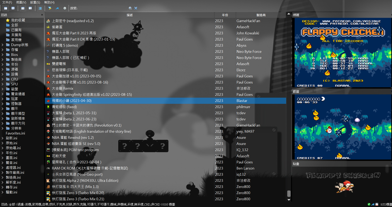Click in the 搜索 search input field

coord(102,8)
